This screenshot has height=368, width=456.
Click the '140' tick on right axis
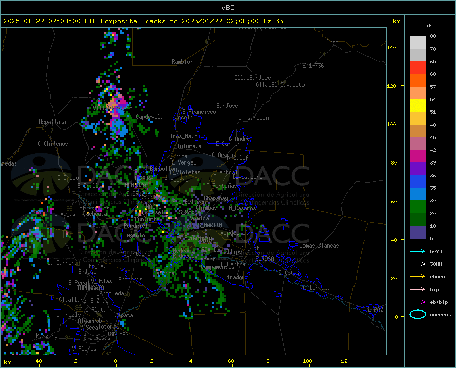pos(391,48)
